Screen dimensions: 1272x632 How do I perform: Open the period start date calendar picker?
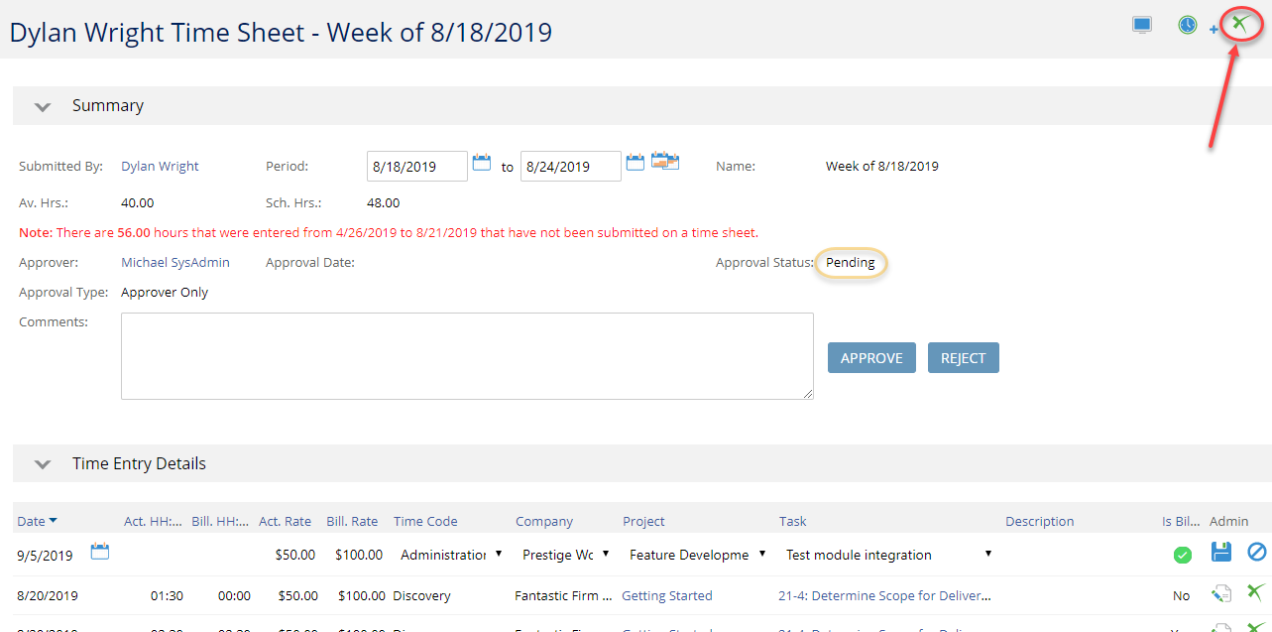[482, 163]
